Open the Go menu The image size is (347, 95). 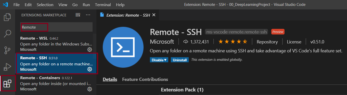75,5
